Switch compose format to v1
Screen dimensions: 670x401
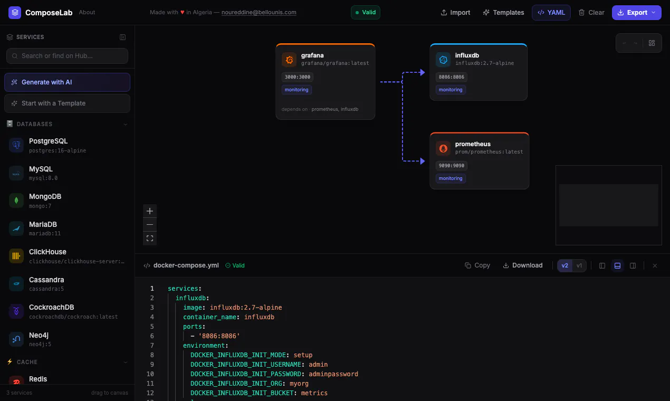click(579, 265)
